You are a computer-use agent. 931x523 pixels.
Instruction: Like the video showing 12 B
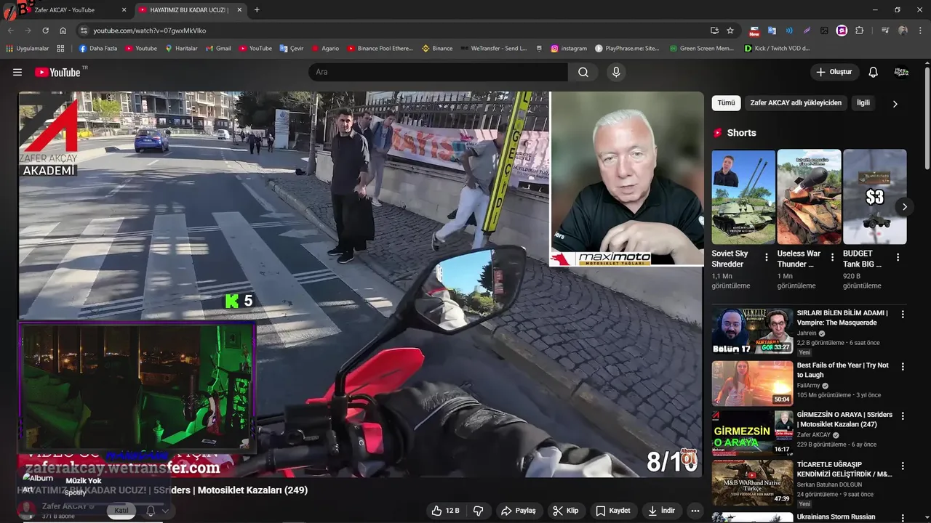444,511
